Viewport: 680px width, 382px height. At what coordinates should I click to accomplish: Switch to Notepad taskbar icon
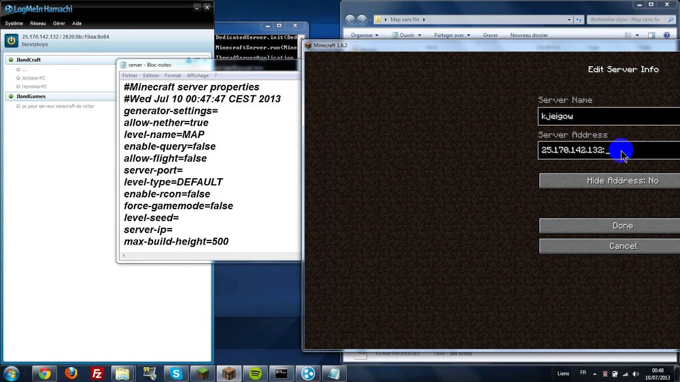[x=334, y=374]
